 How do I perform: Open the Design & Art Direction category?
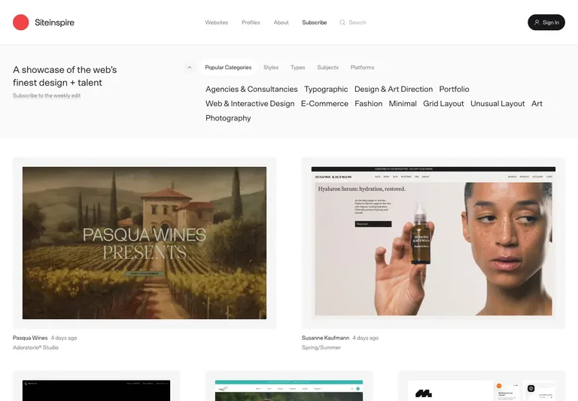click(x=394, y=90)
